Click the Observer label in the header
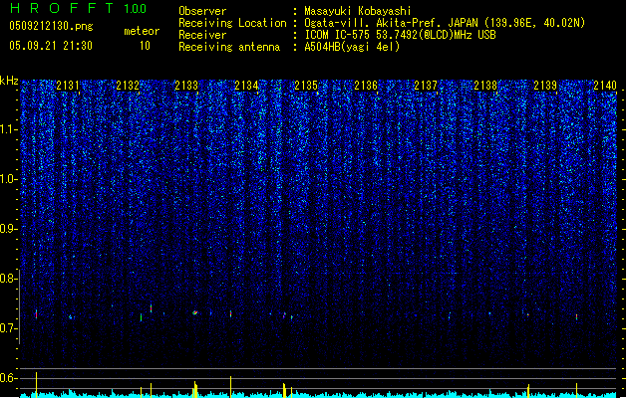 pyautogui.click(x=202, y=11)
